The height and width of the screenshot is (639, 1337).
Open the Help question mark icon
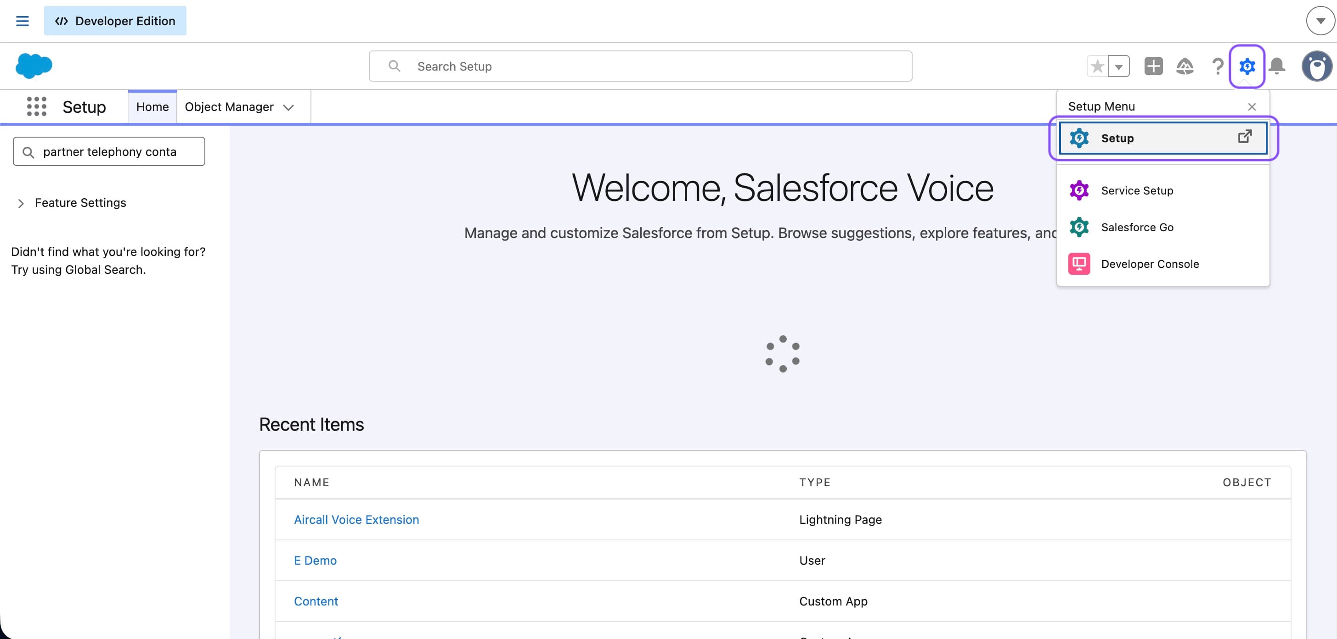pyautogui.click(x=1217, y=67)
